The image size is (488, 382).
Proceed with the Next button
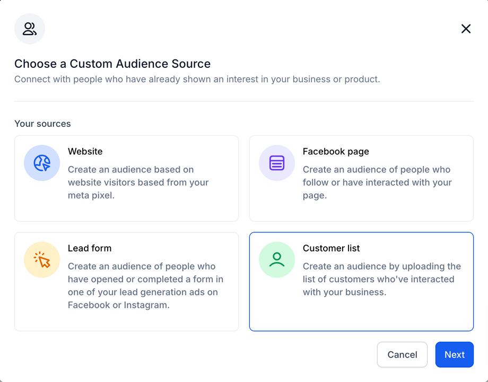point(455,354)
